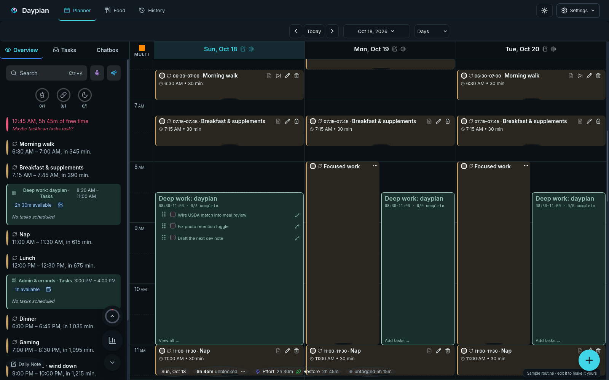Delete Sunday's Morning walk event
Viewport: 609px width, 380px height.
pos(297,76)
